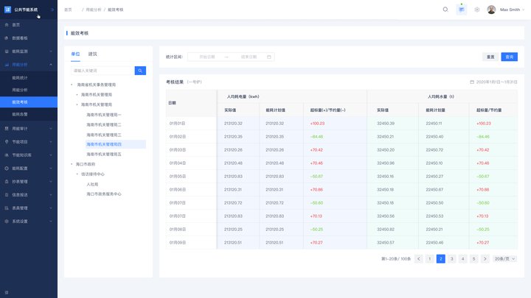This screenshot has height=298, width=531.
Task: Expand the 系统设置 sidebar menu
Action: (x=28, y=221)
